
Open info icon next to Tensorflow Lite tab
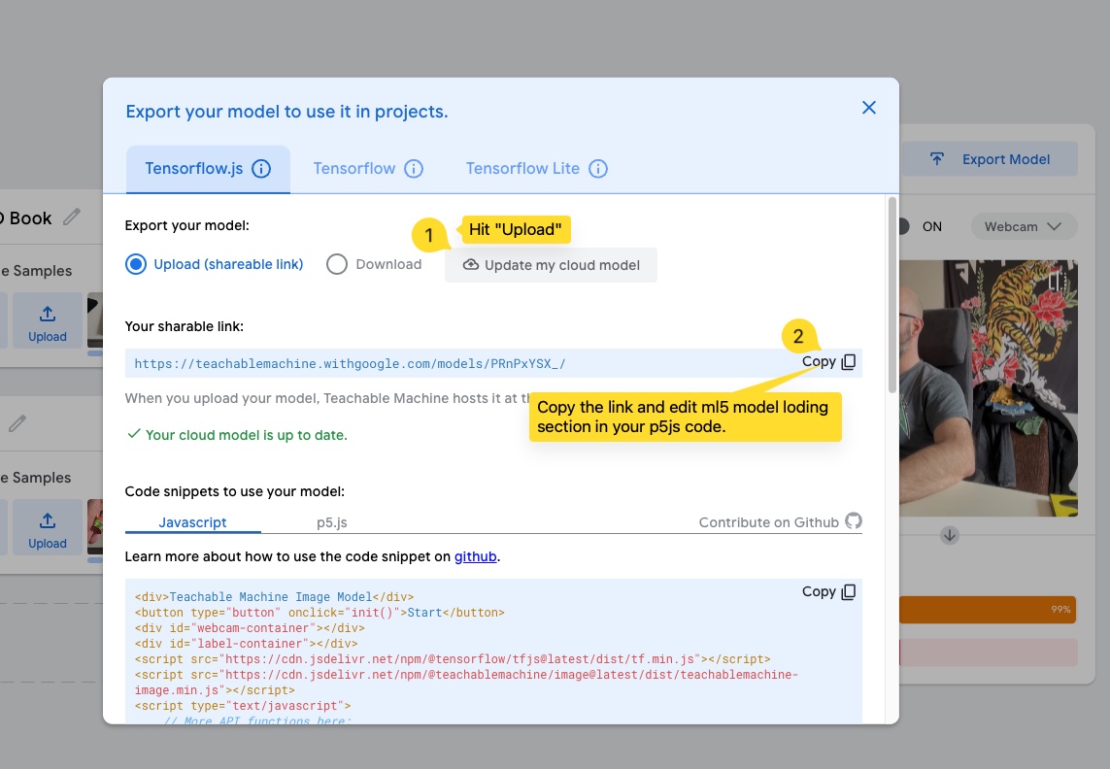tap(598, 169)
